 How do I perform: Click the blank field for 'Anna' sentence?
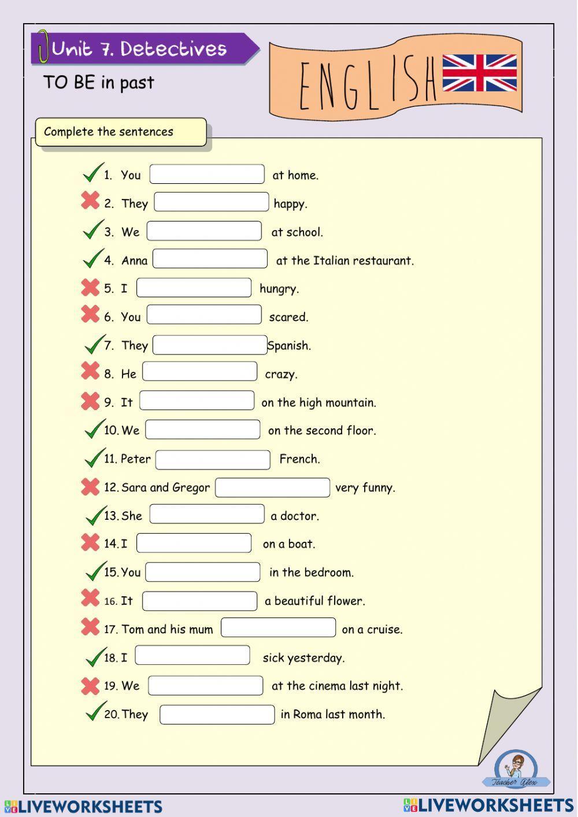[210, 259]
